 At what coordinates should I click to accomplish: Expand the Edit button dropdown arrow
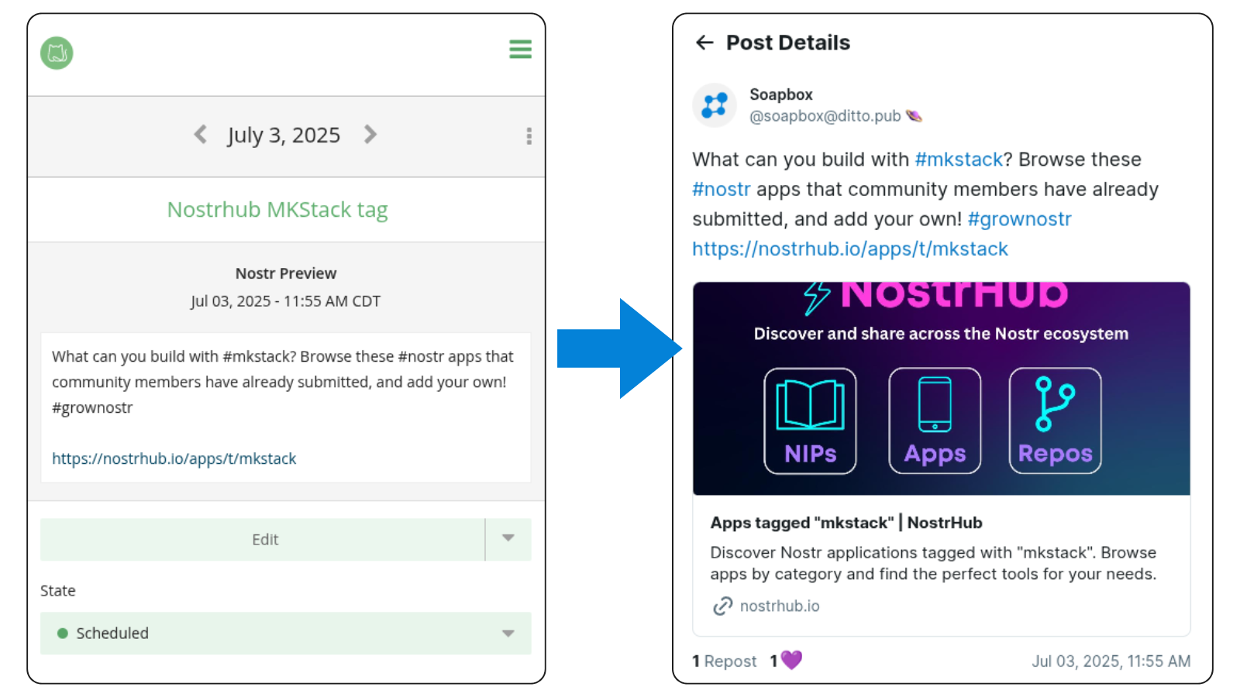point(508,538)
